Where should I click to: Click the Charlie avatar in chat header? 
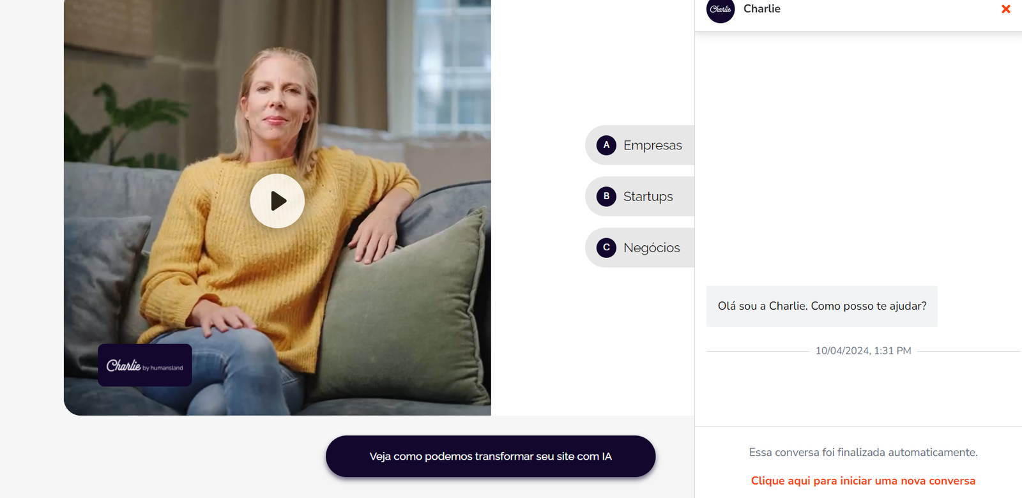721,9
